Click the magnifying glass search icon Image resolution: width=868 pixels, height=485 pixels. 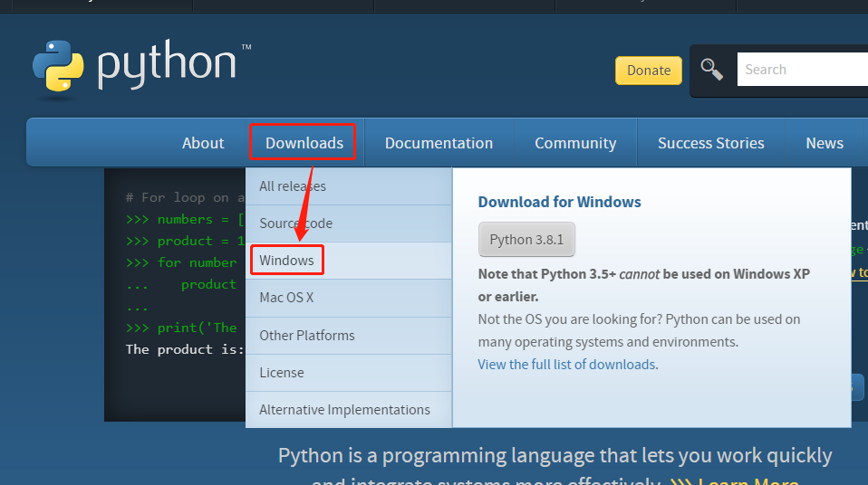point(712,70)
